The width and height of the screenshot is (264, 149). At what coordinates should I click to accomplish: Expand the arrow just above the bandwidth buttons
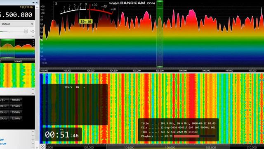33,94
